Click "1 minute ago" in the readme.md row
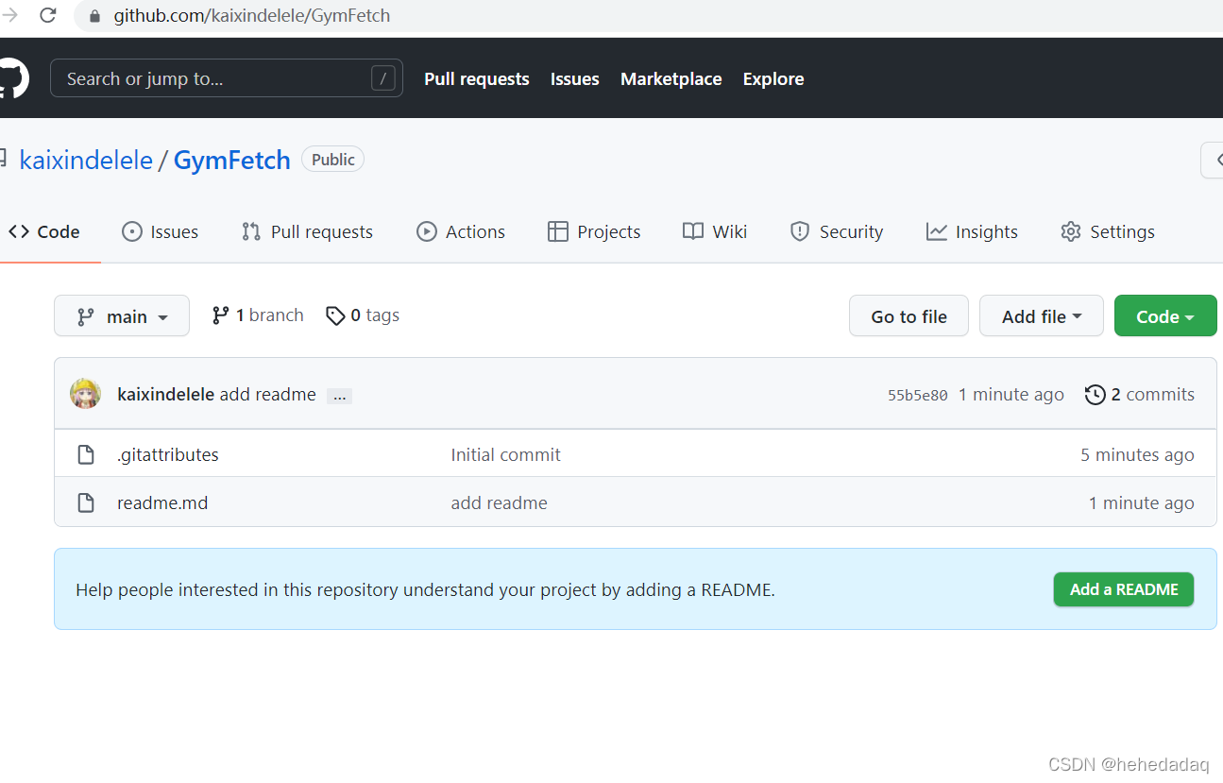Viewport: 1223px width, 783px height. (1142, 502)
